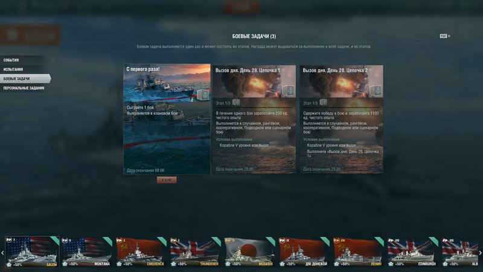
Task: Choose the Смоленск ship thumbnail
Action: pyautogui.click(x=141, y=252)
